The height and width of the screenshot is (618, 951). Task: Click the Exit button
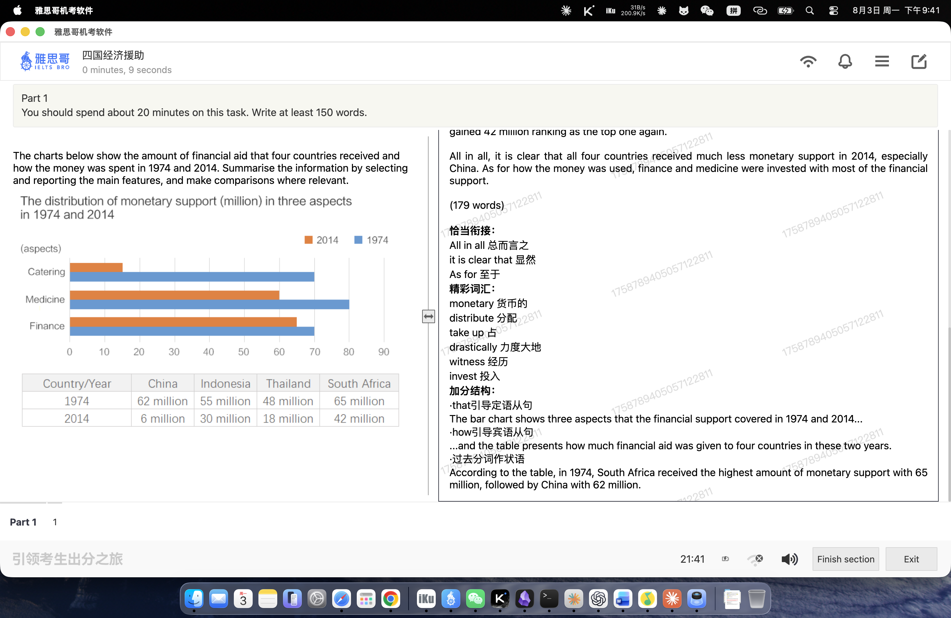point(911,559)
